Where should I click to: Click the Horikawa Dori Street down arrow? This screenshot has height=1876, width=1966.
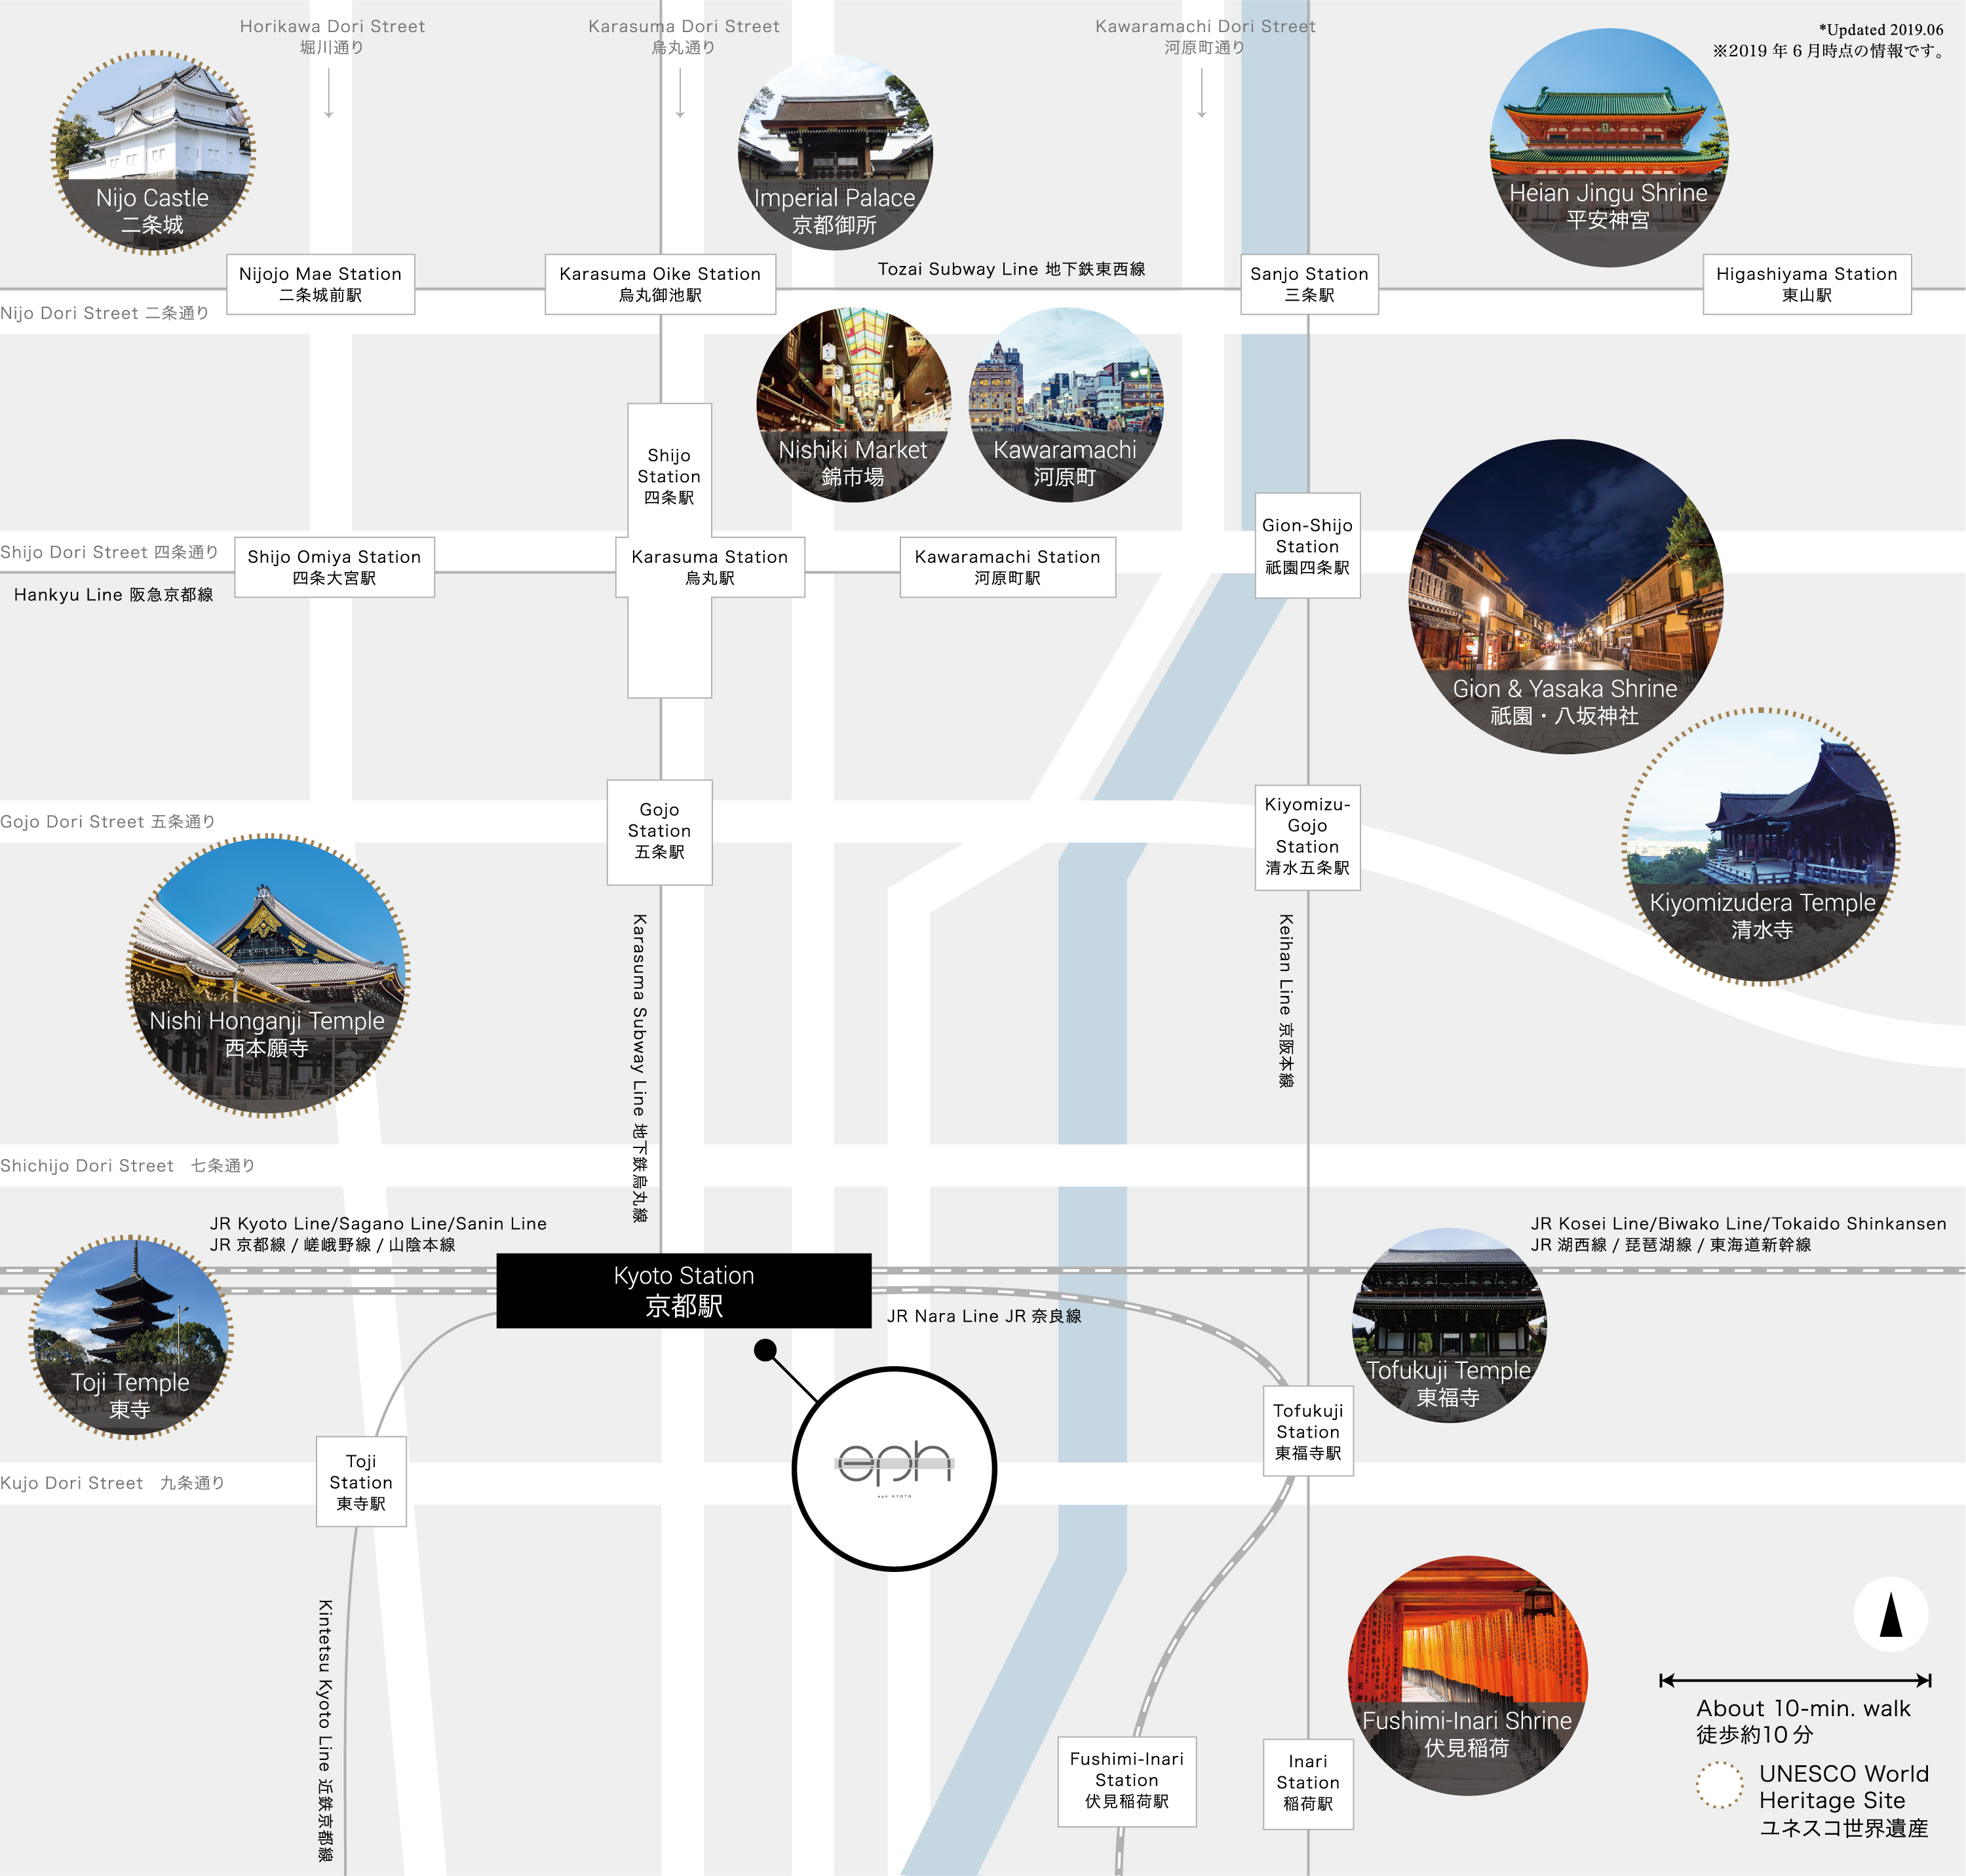click(x=329, y=94)
